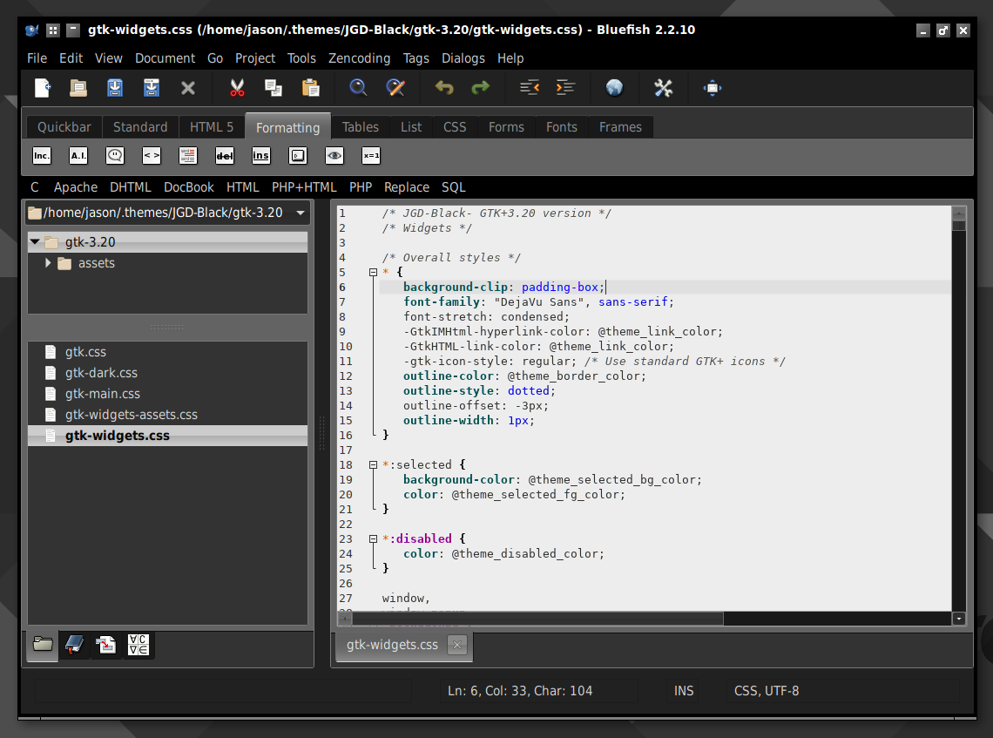This screenshot has height=738, width=993.
Task: Open the Apache snippets menu
Action: pos(76,187)
